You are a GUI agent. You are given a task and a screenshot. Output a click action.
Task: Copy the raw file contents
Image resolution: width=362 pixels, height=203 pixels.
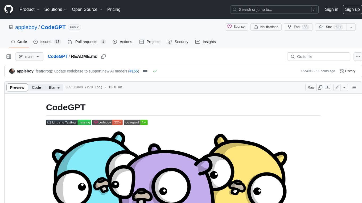320,87
